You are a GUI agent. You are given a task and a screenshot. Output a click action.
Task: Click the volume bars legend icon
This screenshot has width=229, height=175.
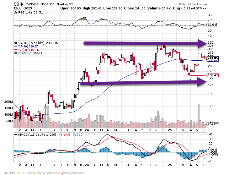tap(16, 53)
